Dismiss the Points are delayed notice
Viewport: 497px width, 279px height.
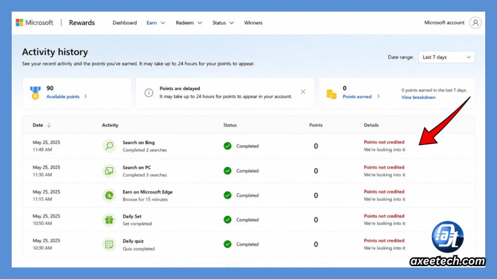[x=303, y=92]
